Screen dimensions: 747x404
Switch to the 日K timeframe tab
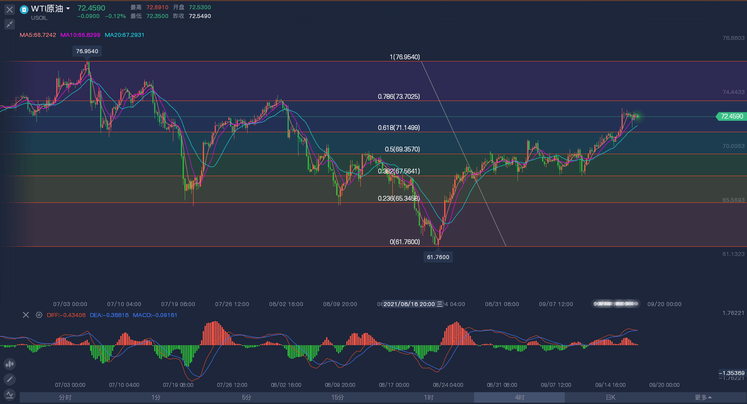(x=610, y=397)
